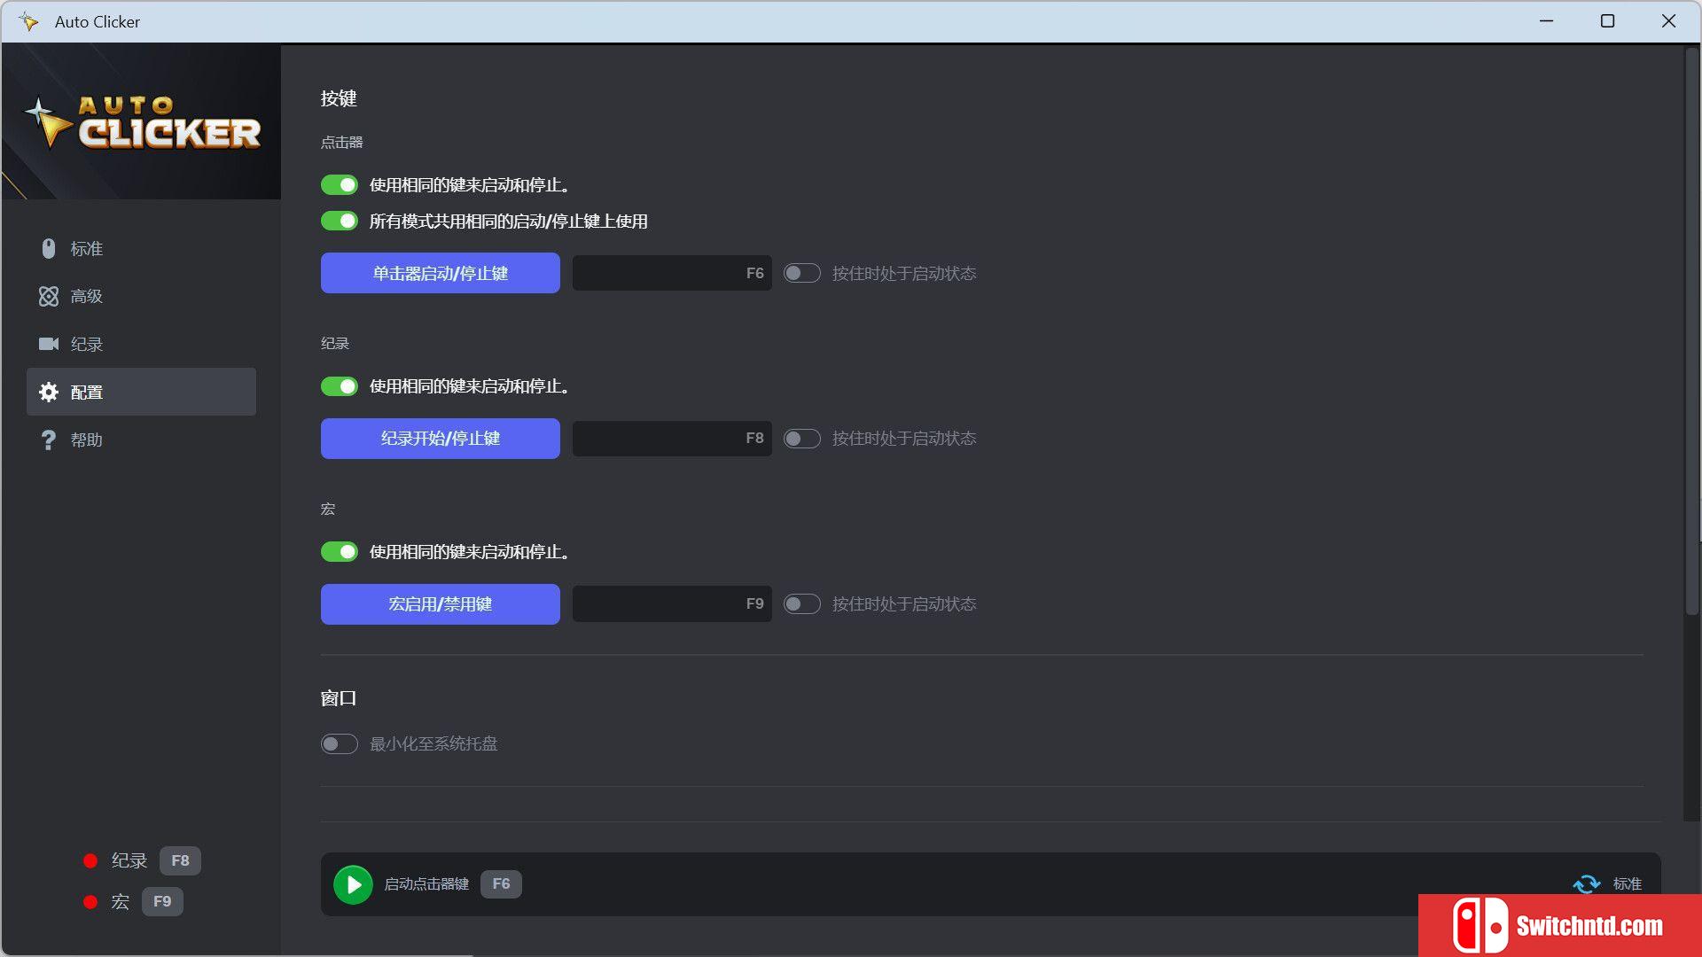1702x957 pixels.
Task: Click the Auto Clicker title bar icon
Action: pos(28,21)
